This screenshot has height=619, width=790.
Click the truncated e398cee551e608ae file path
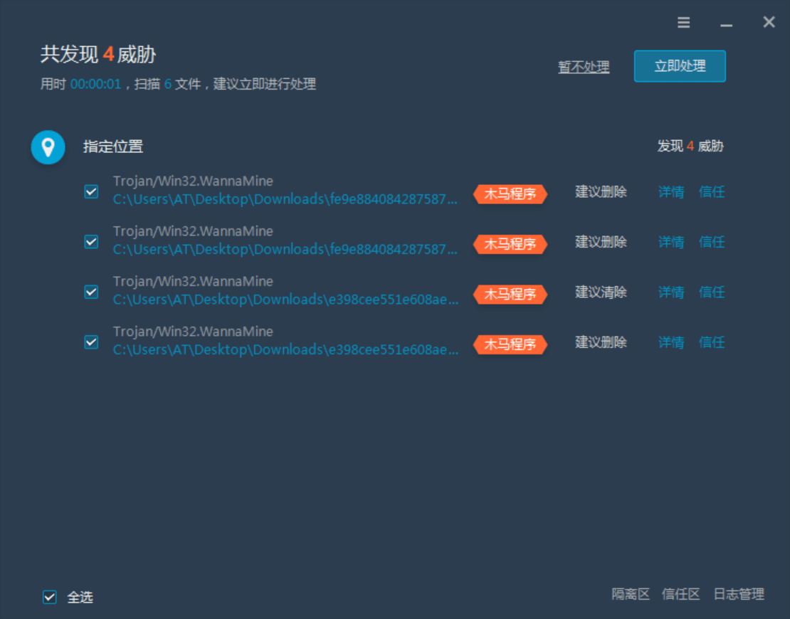click(285, 300)
